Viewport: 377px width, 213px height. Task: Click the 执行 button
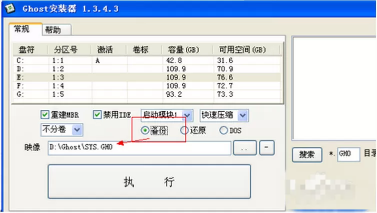tap(149, 182)
